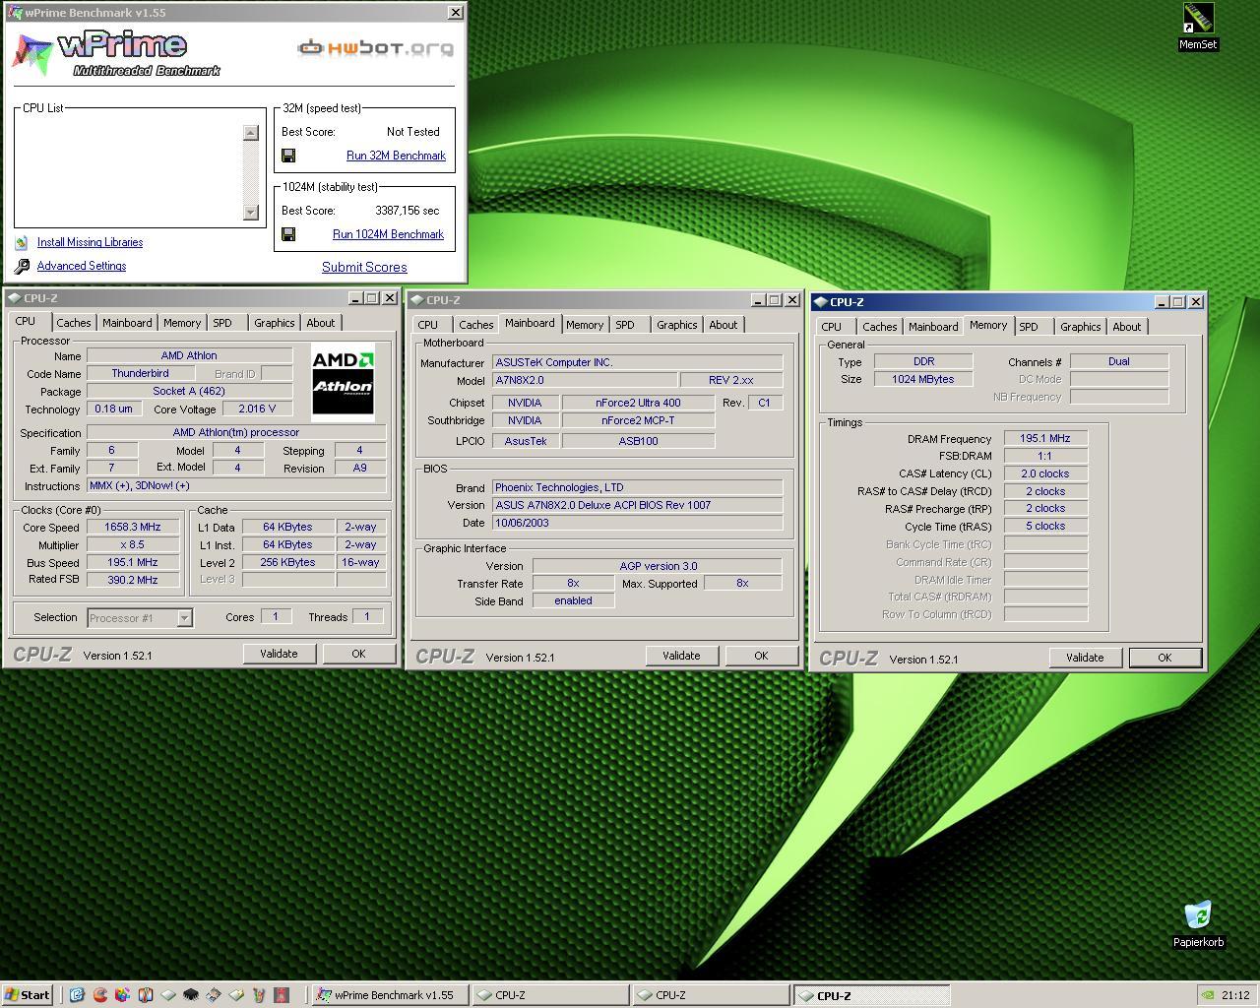This screenshot has height=1008, width=1260.
Task: Click the floppy save icon under 32M speed test
Action: [288, 156]
